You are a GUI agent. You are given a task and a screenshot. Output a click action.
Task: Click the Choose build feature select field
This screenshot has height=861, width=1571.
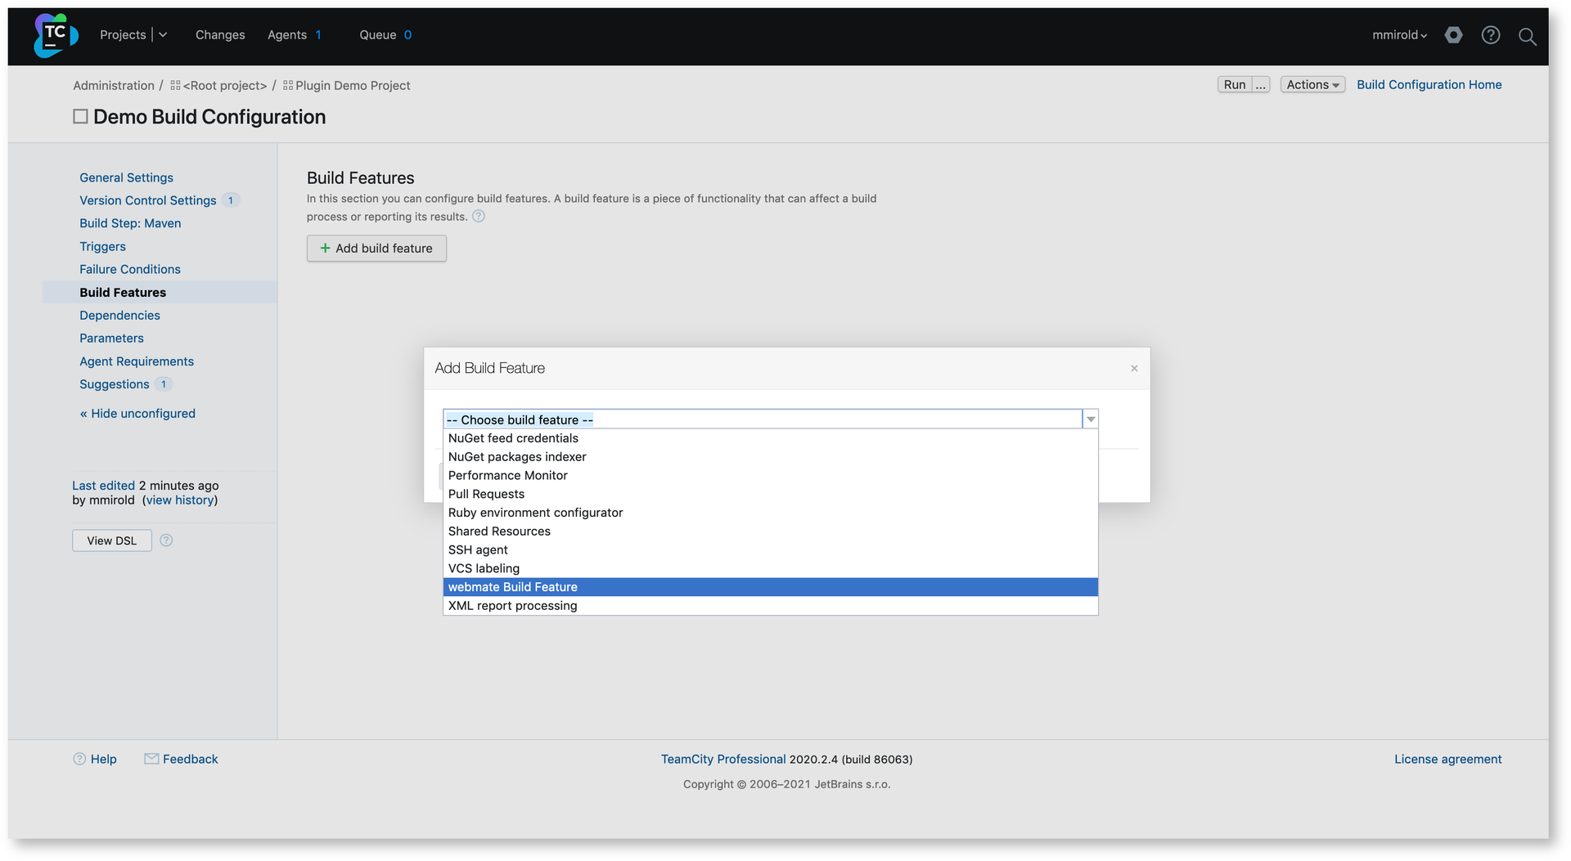771,419
